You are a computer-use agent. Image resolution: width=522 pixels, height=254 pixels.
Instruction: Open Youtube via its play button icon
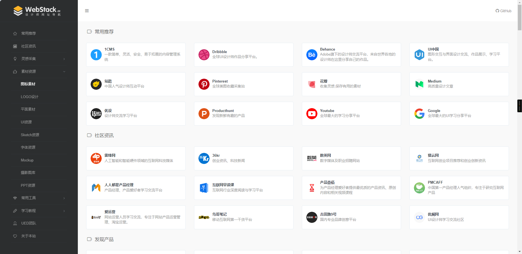coord(312,113)
